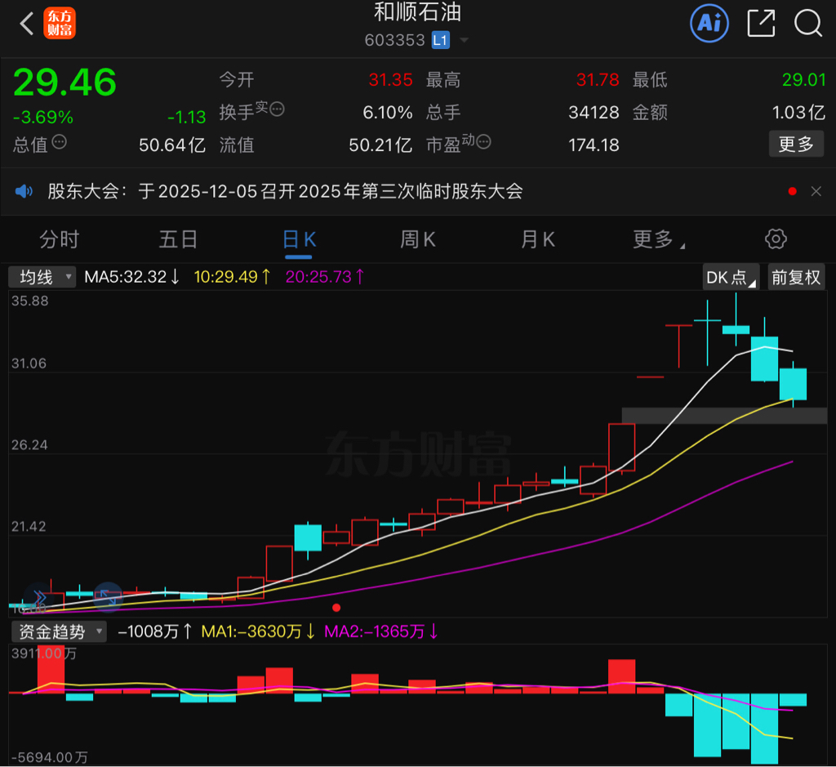The width and height of the screenshot is (836, 767).
Task: Click the MA2:-1365万 value
Action: coord(381,631)
